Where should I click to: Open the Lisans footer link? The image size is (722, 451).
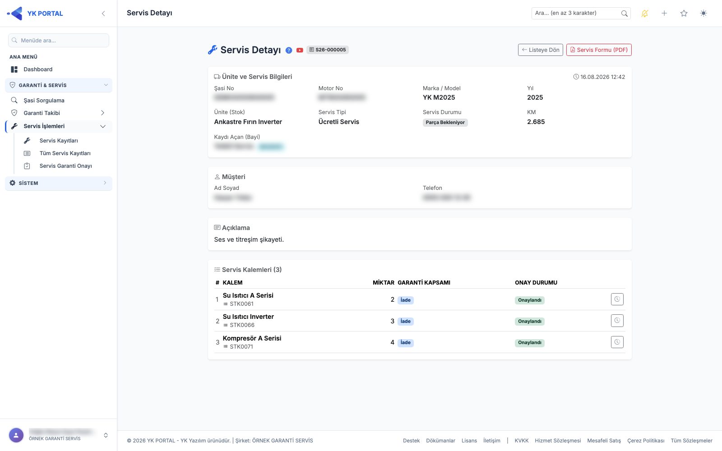tap(469, 441)
